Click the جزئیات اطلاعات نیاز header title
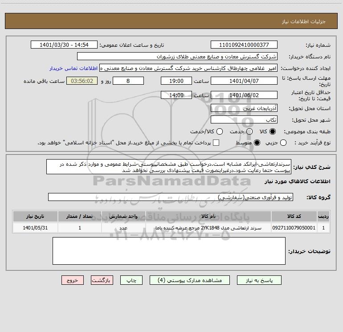This screenshot has height=332, width=343. 304,21
